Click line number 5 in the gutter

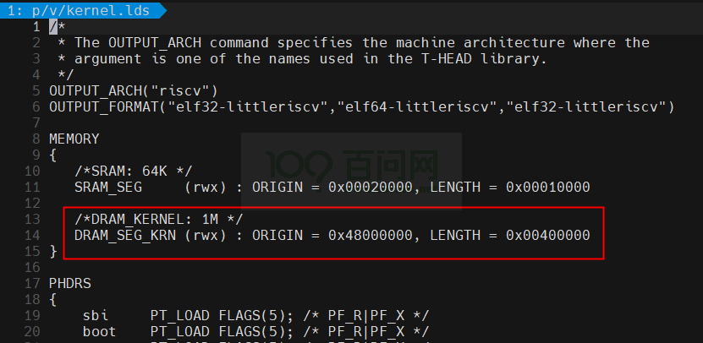pyautogui.click(x=36, y=91)
